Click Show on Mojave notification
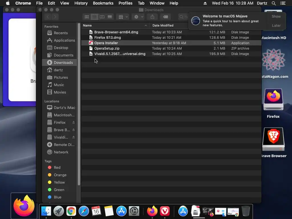This screenshot has height=219, width=292. (276, 16)
